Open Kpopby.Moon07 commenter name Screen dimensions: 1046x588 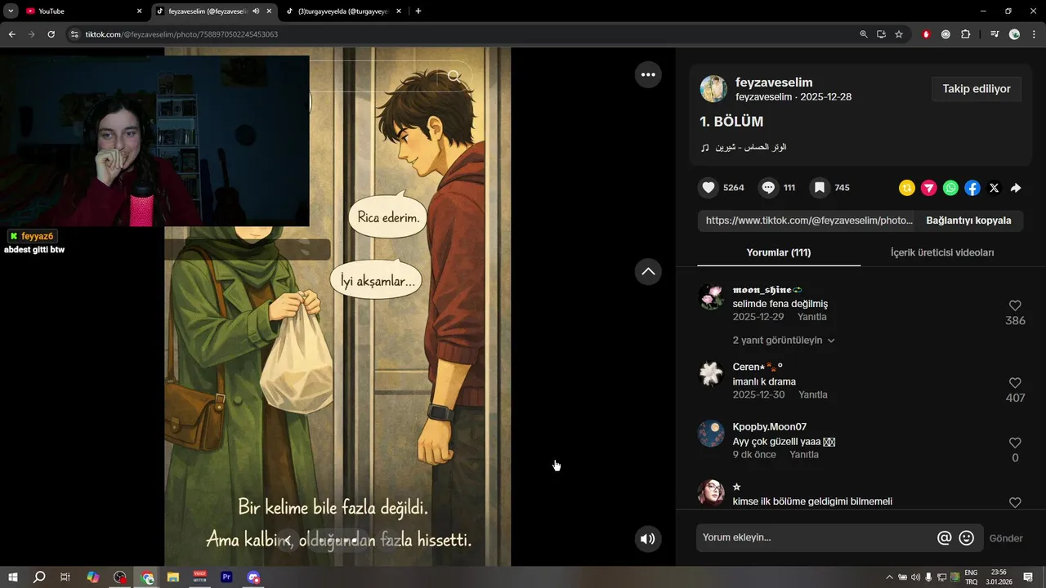tap(770, 426)
